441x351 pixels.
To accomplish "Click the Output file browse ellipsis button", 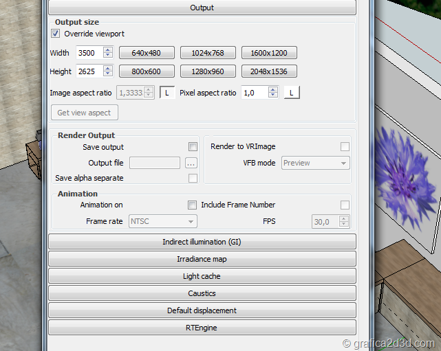I will (x=191, y=163).
